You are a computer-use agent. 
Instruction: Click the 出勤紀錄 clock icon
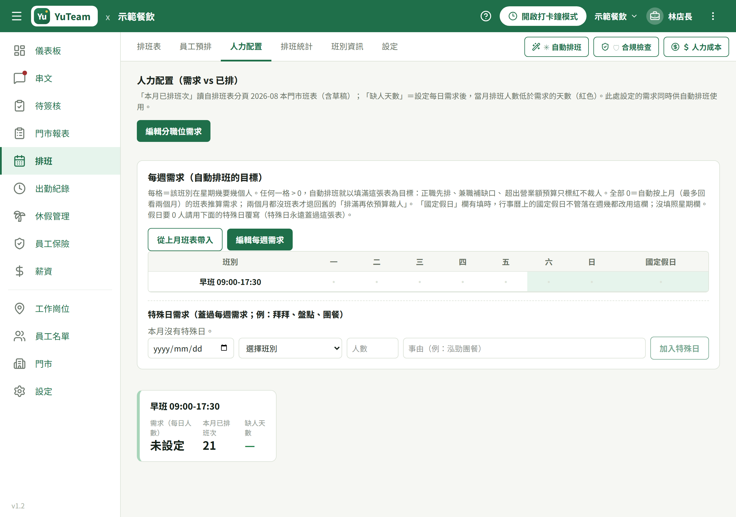pyautogui.click(x=20, y=188)
